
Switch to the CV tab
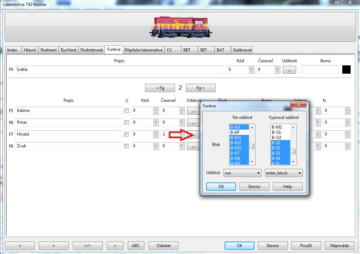169,50
